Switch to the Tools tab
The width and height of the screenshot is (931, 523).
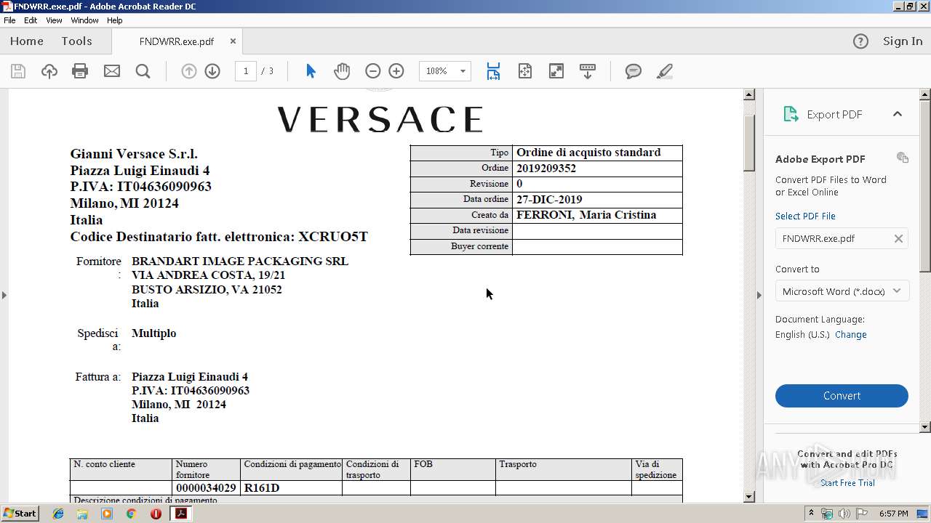pos(76,41)
